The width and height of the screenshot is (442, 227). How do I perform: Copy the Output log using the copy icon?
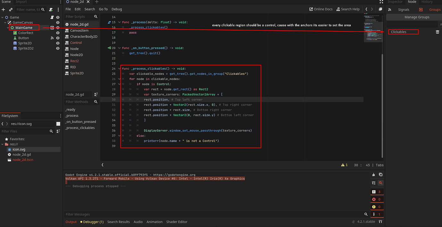tap(381, 175)
